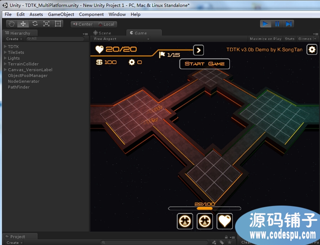Click the in-game life heart icon
The height and width of the screenshot is (245, 320).
coord(99,50)
